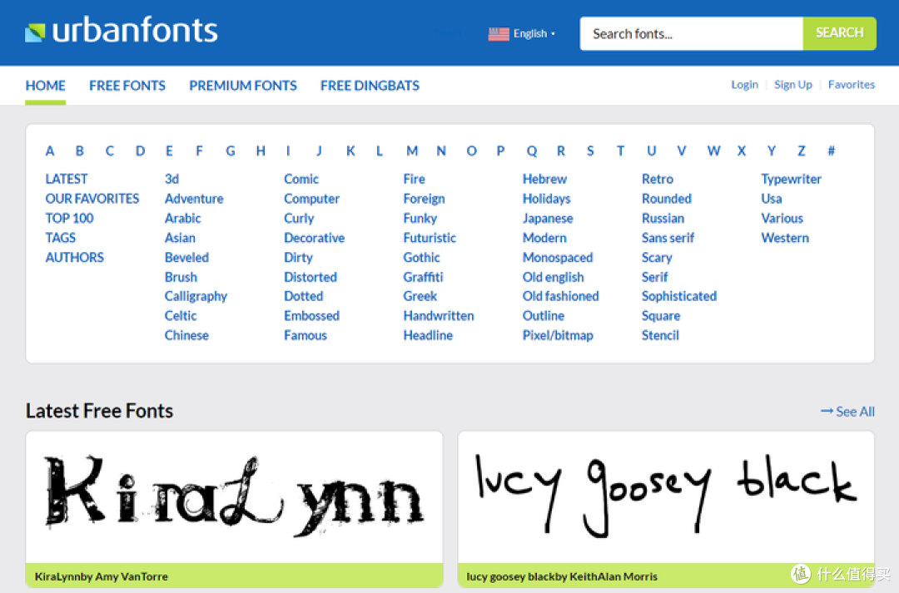Select the Embossed font category

point(311,316)
